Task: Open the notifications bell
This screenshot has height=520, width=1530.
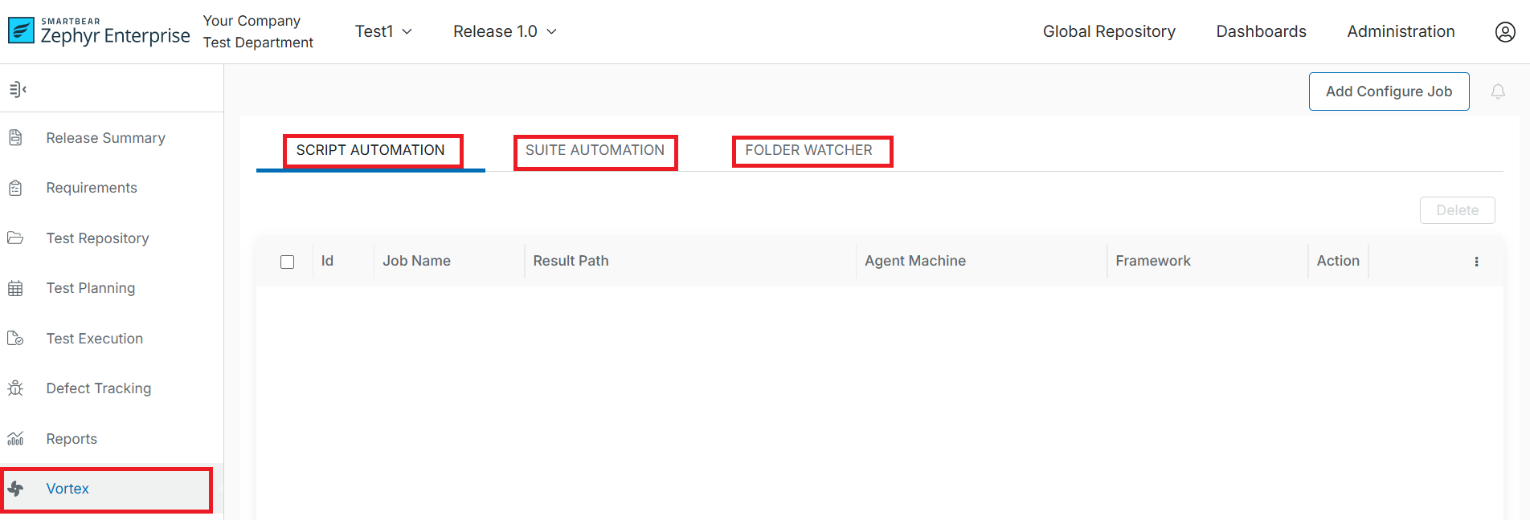Action: pyautogui.click(x=1498, y=91)
